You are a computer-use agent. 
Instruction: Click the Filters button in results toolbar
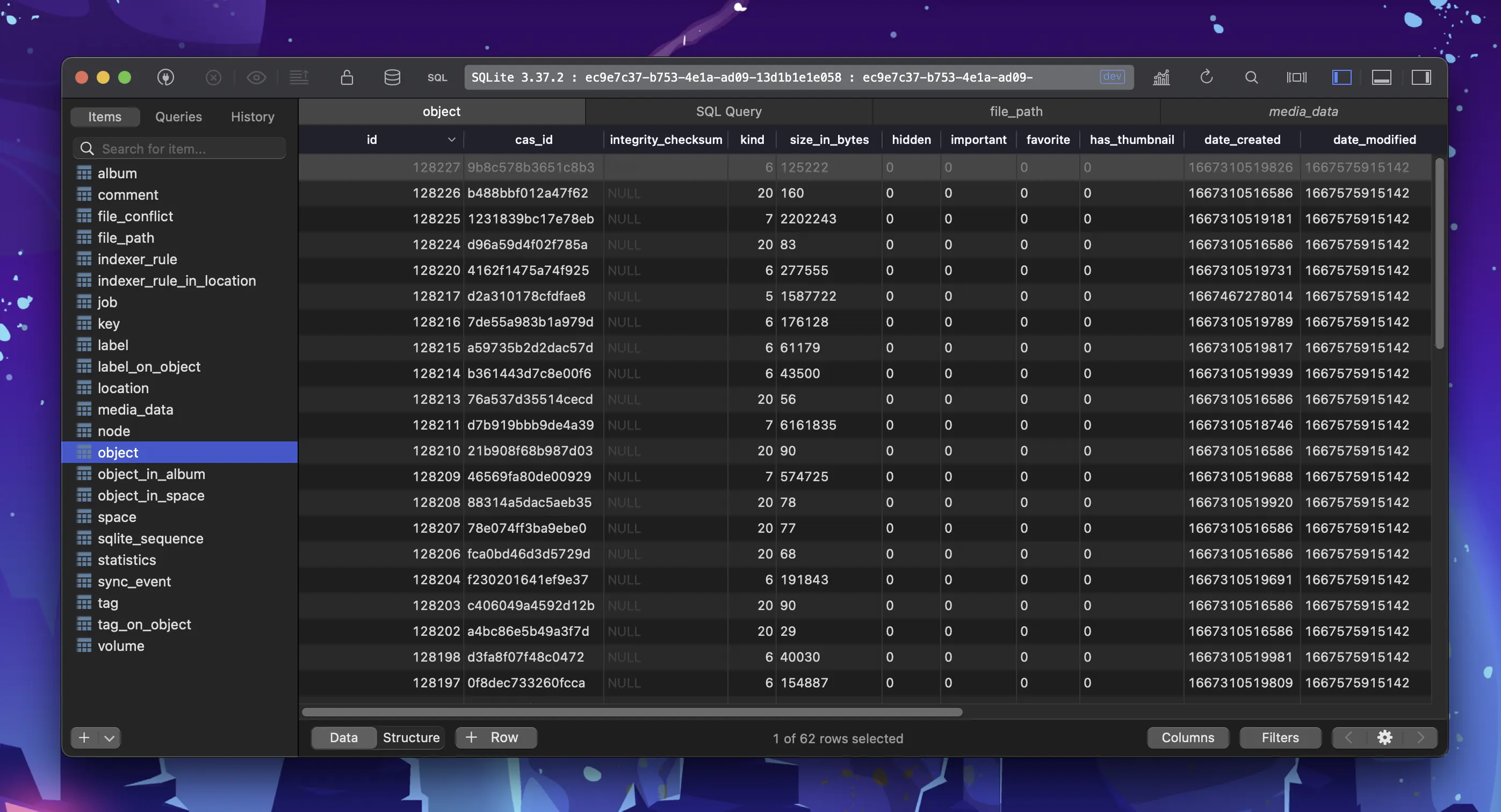(x=1280, y=738)
